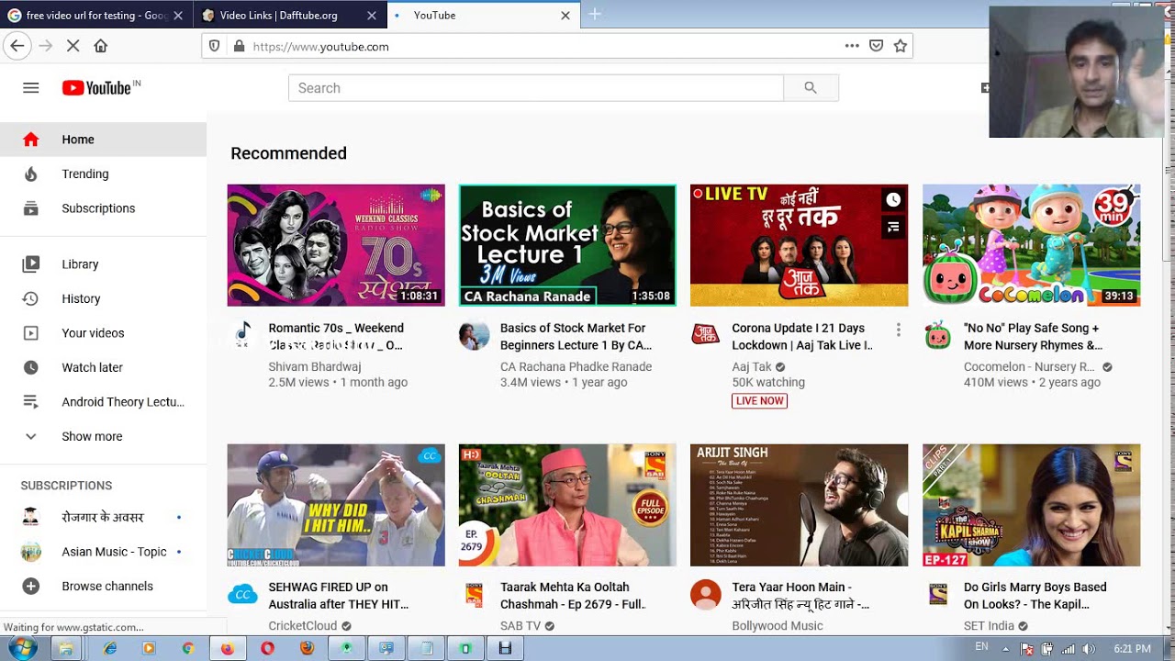The image size is (1175, 661).
Task: Open Cocomelon No No Play Safe thumbnail
Action: 1032,245
